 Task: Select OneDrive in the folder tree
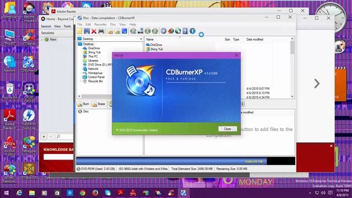tap(94, 48)
